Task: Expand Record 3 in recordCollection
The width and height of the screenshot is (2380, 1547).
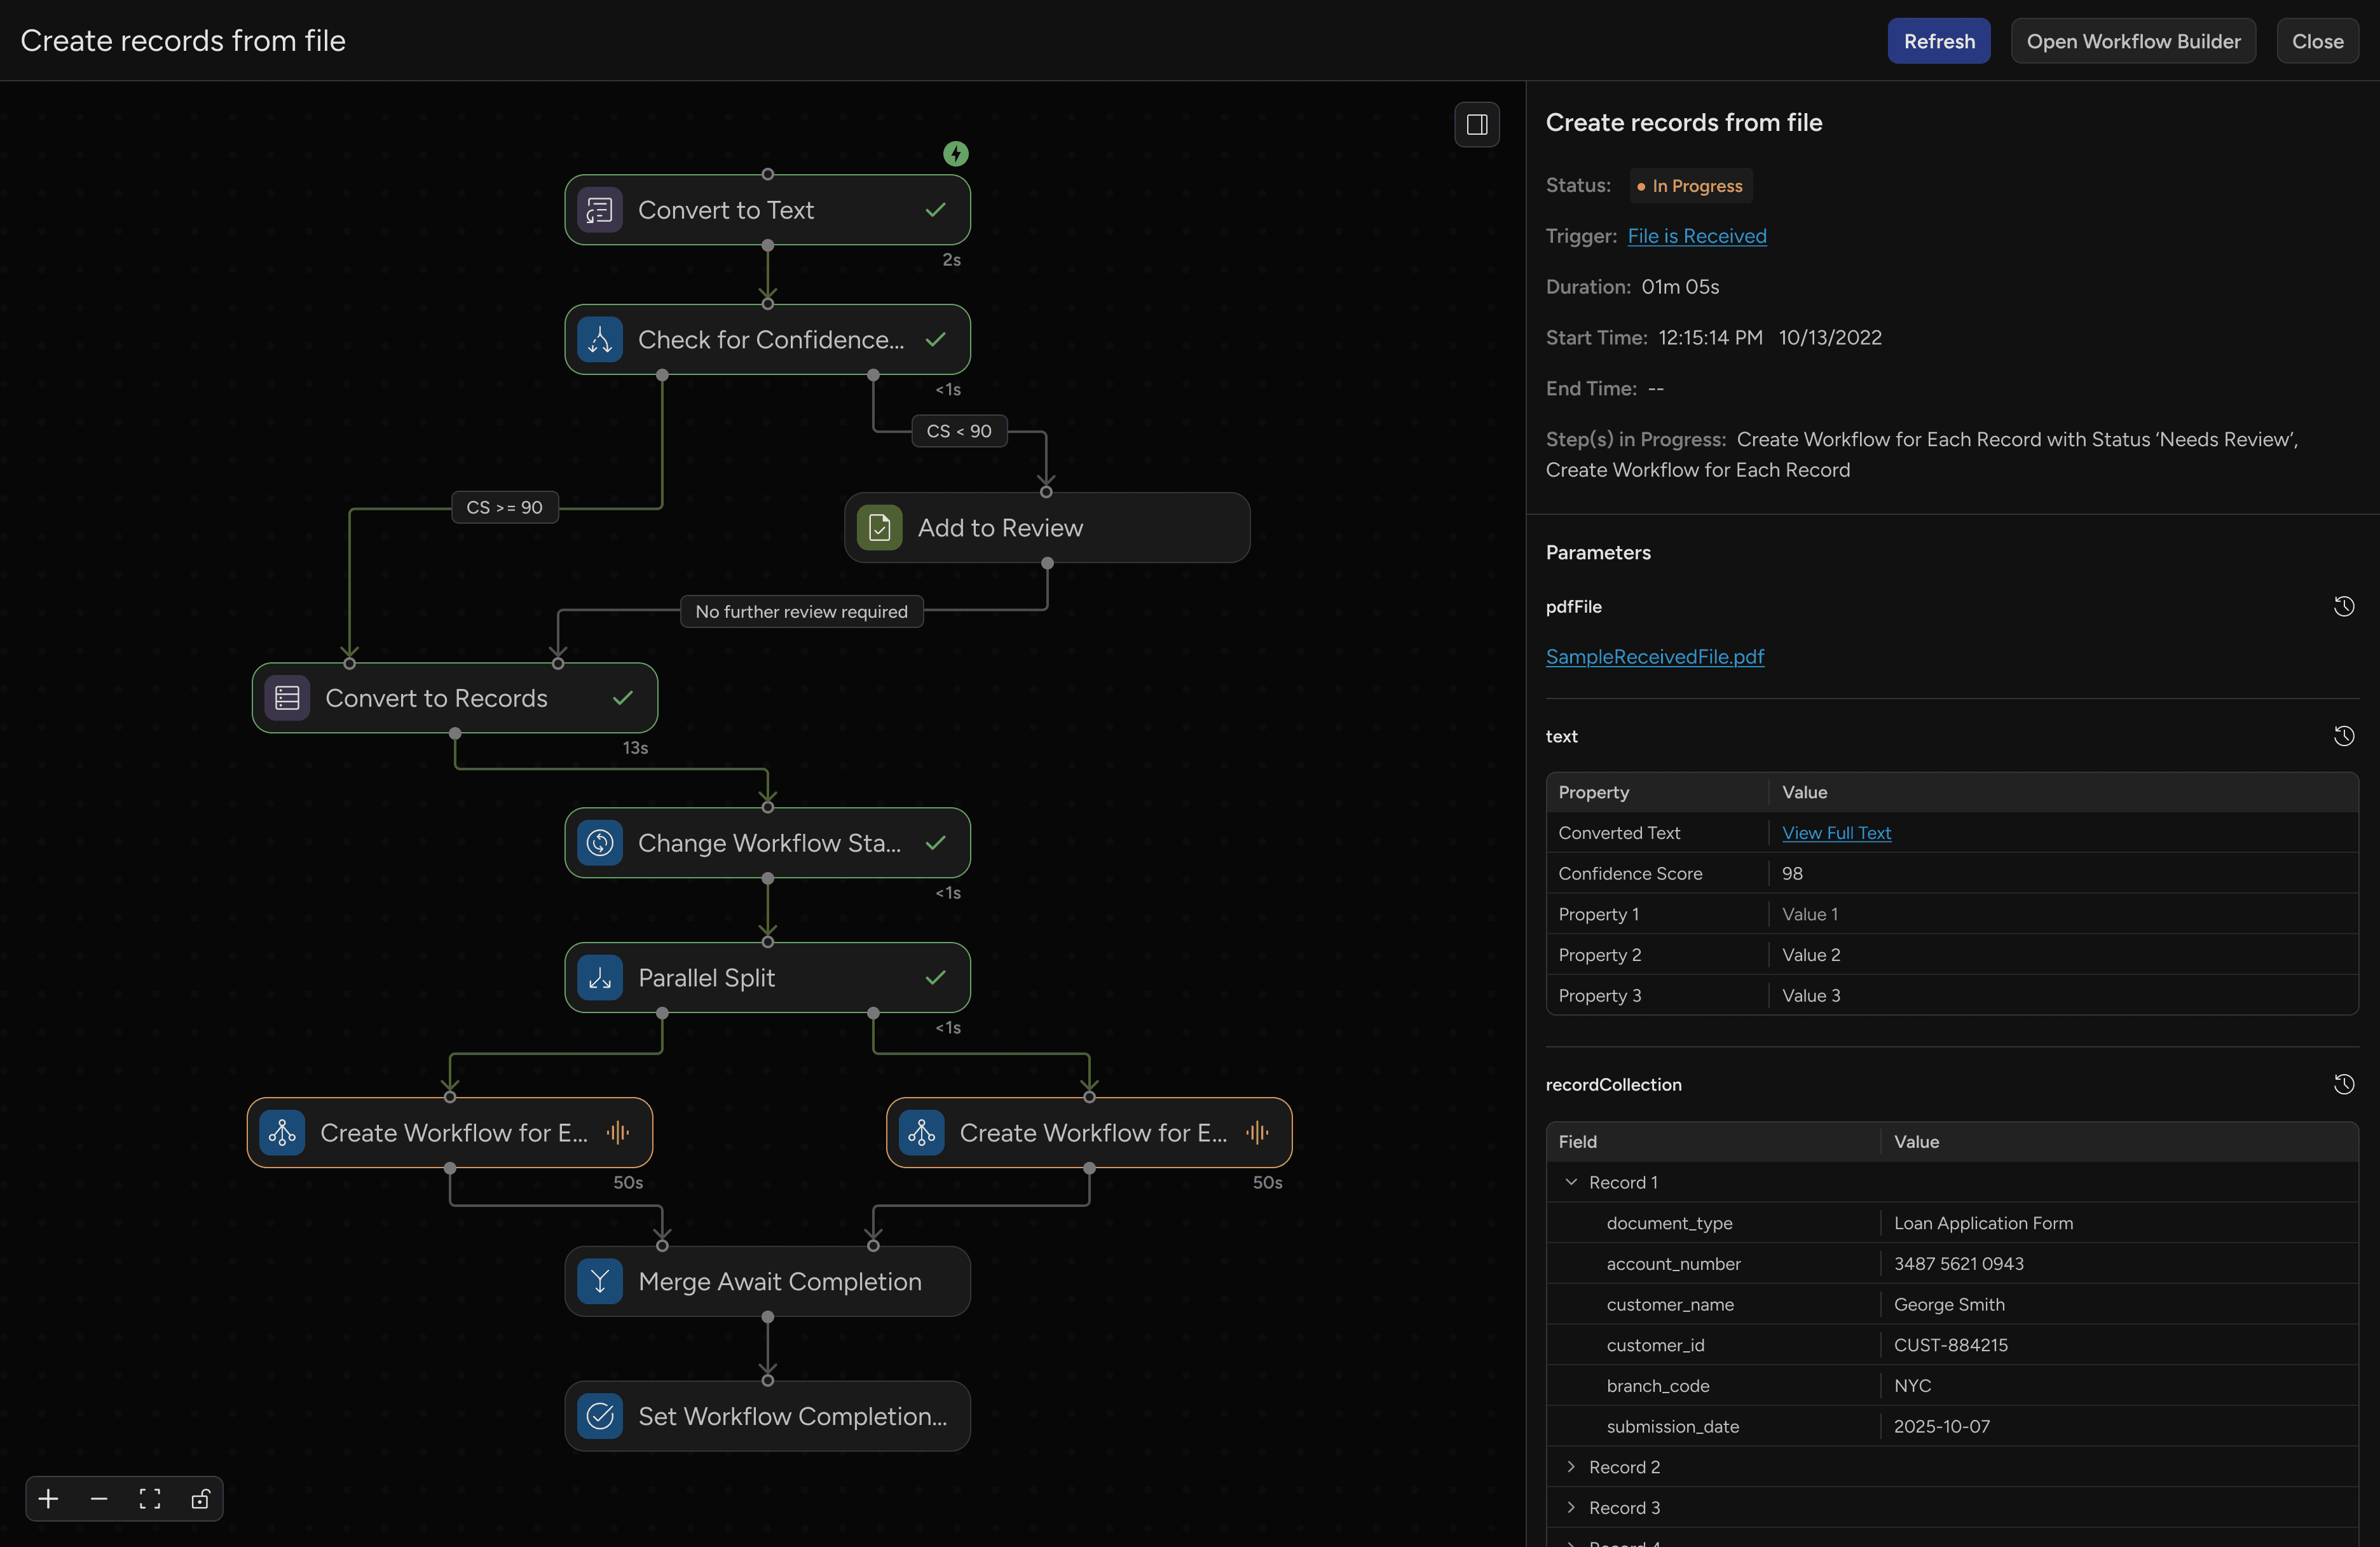Action: (1572, 1508)
